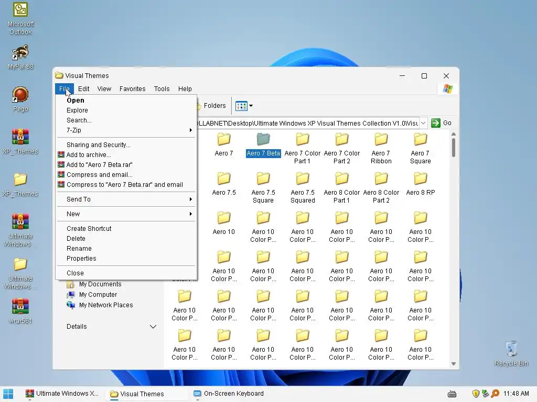
Task: Open My Computer link in side panel
Action: coord(92,295)
